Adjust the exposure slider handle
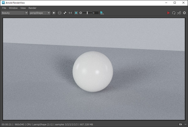This screenshot has width=188, height=127. click(x=87, y=13)
